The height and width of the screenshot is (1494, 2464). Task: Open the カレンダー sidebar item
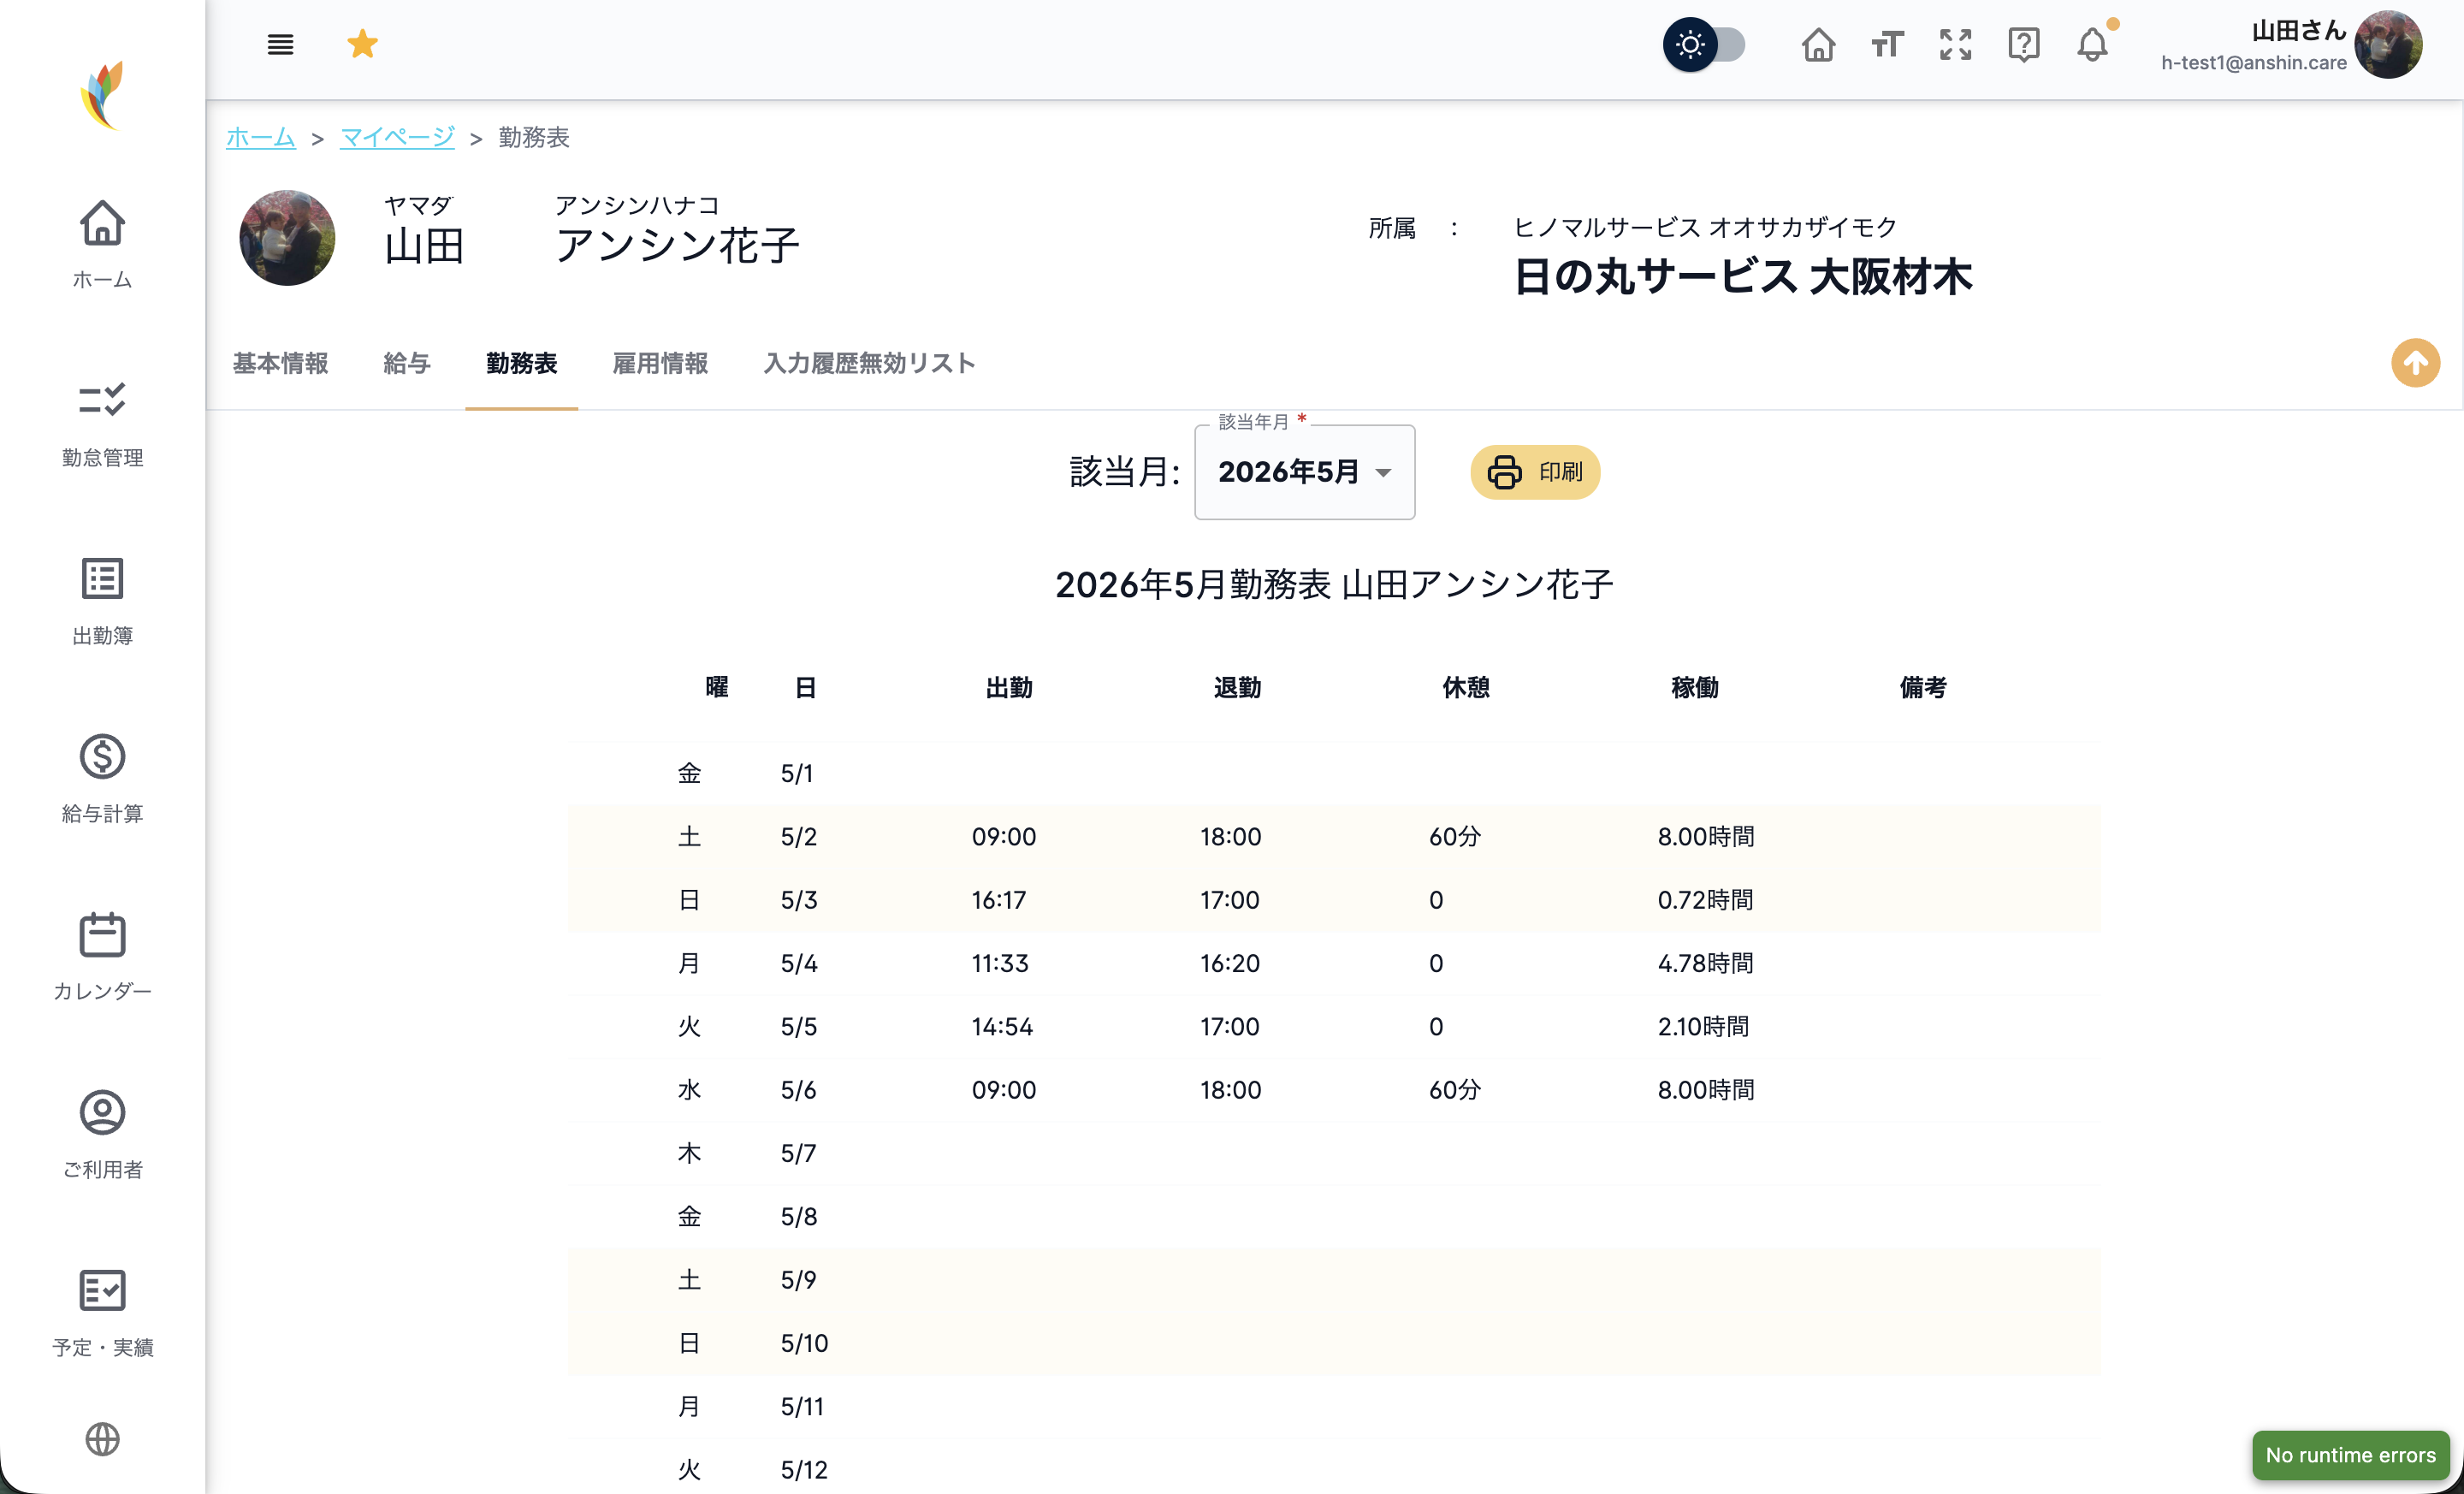tap(102, 957)
